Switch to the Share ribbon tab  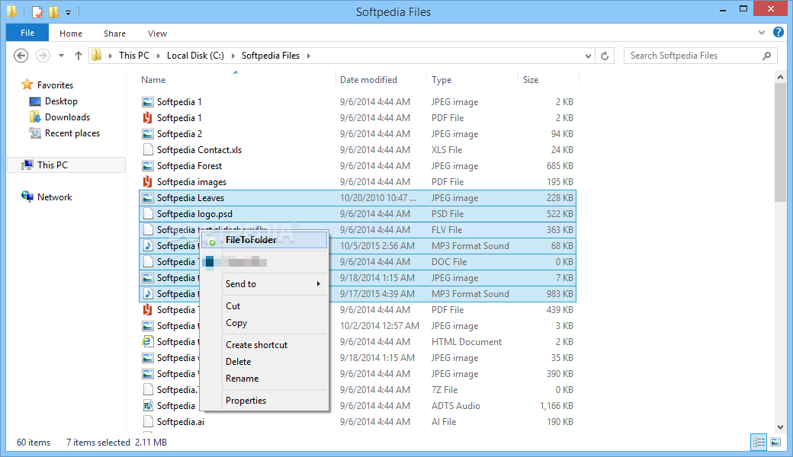[x=115, y=34]
